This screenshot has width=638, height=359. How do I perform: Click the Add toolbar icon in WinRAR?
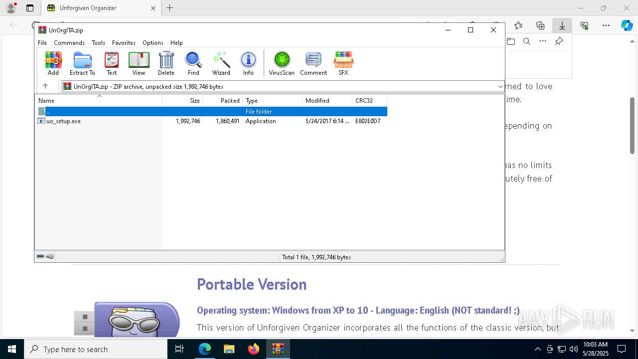click(53, 63)
